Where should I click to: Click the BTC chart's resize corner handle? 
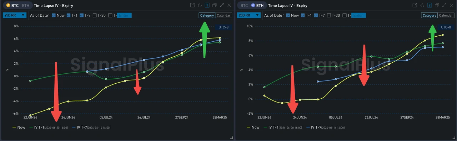(231, 138)
